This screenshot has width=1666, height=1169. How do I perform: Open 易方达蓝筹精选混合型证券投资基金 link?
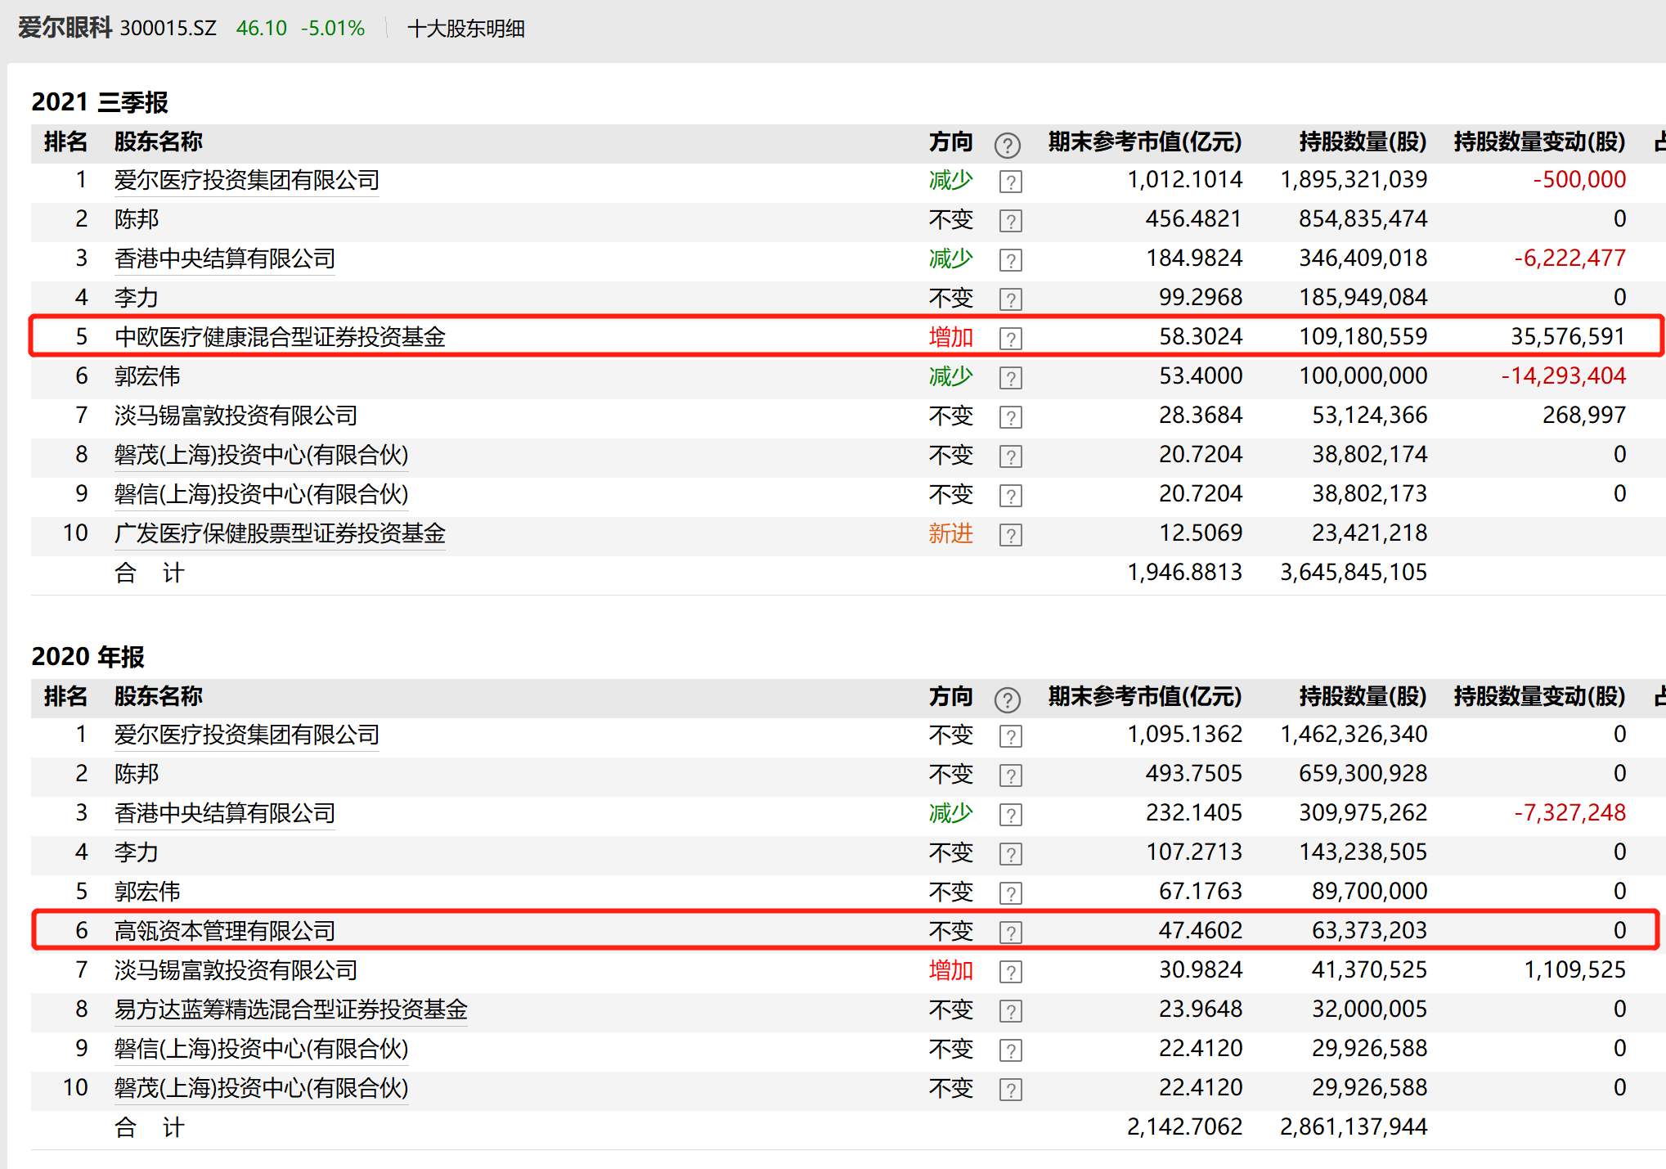290,1009
